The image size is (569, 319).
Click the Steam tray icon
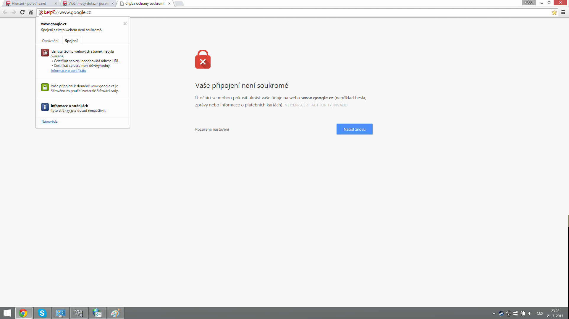[501, 313]
